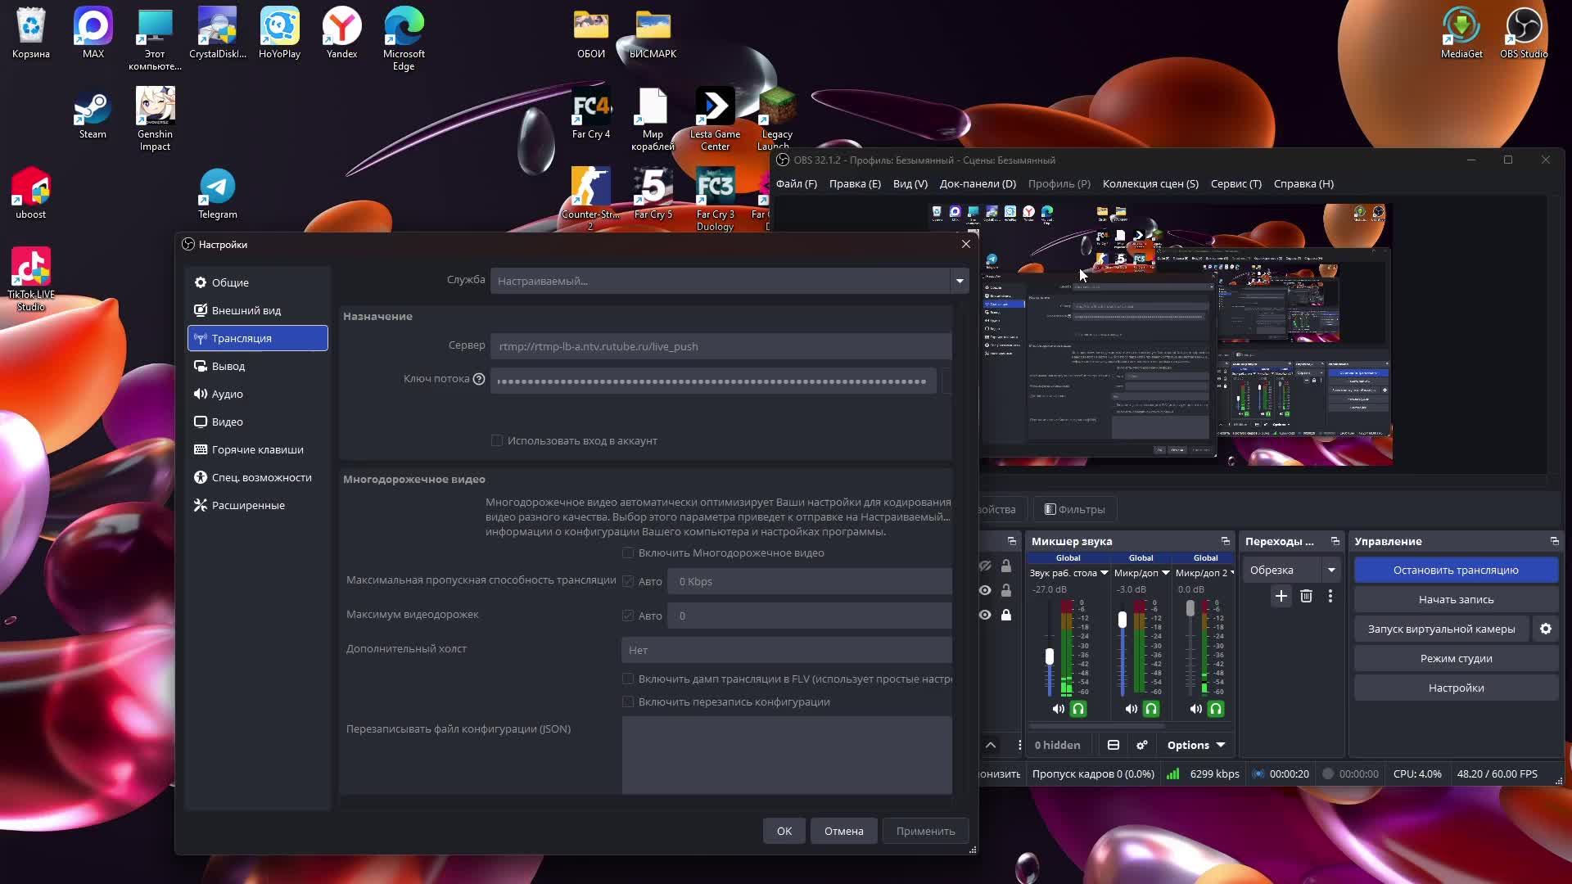Open the Корзина recycle bin
Viewport: 1572px width, 884px height.
click(31, 34)
